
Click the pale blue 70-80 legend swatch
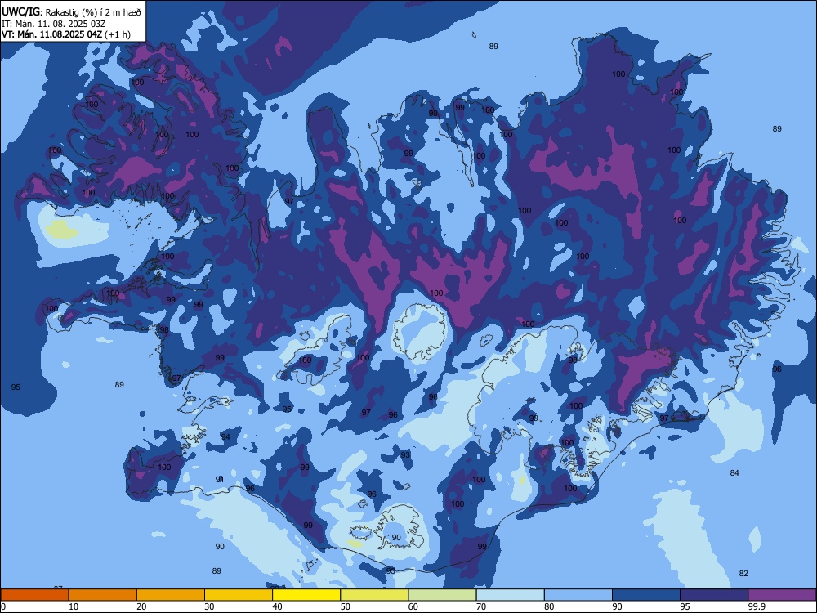click(510, 595)
